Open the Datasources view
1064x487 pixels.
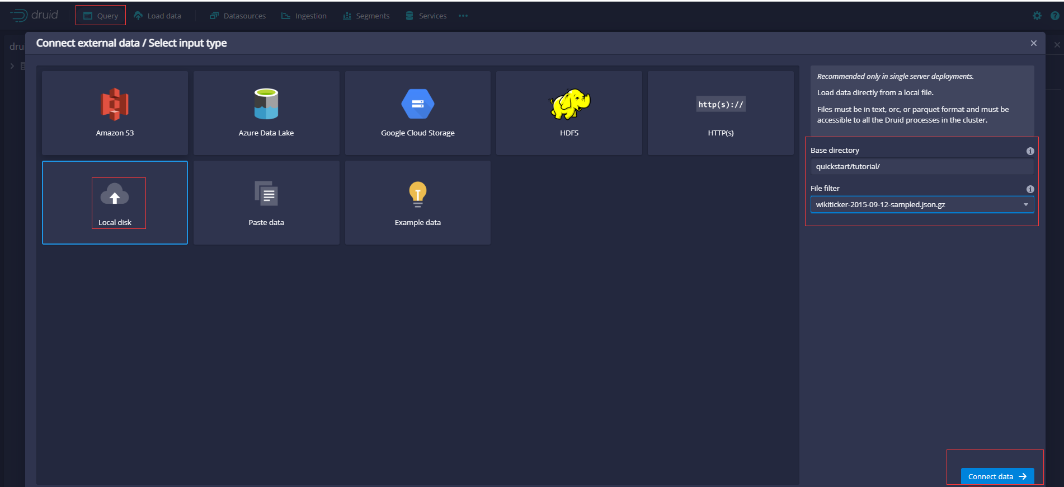point(238,16)
